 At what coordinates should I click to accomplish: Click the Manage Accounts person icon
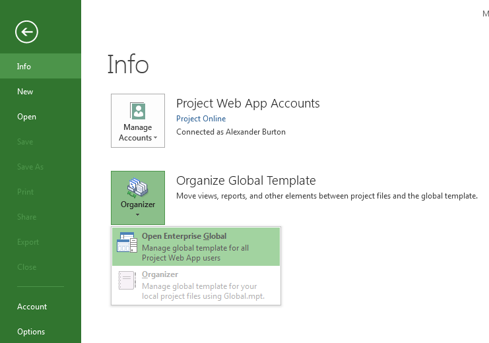[x=137, y=111]
